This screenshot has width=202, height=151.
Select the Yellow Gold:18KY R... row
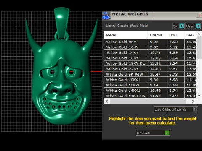tap(150, 63)
